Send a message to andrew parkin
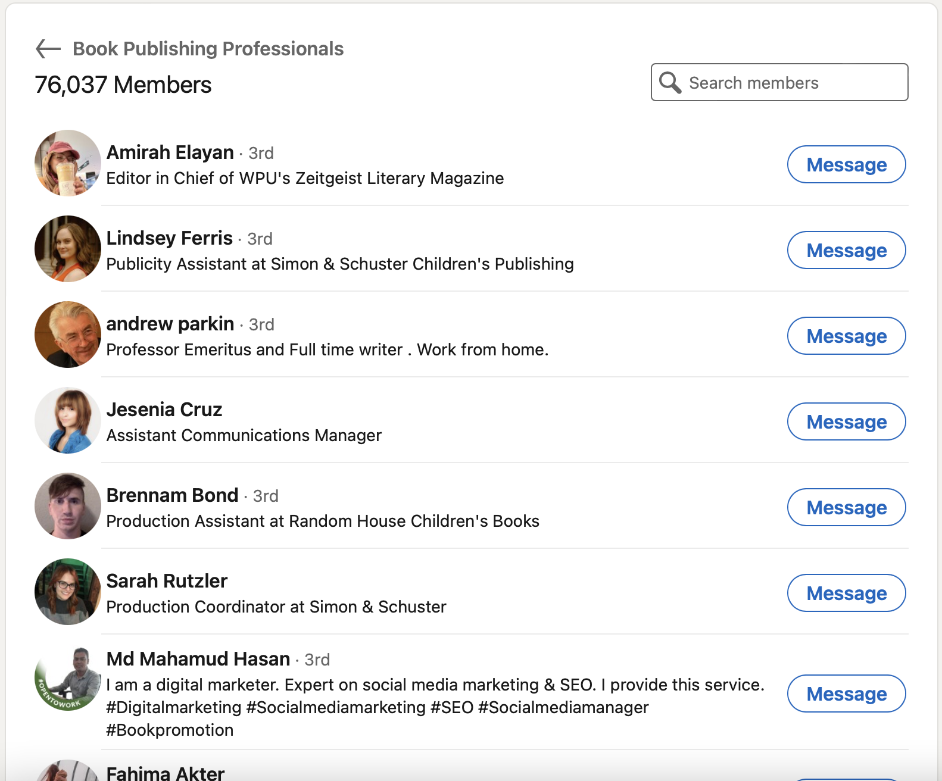 pyautogui.click(x=846, y=336)
